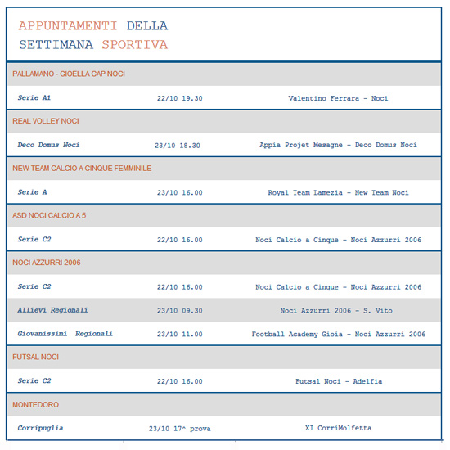
Task: Select the Allievi Regionali row
Action: (x=223, y=310)
